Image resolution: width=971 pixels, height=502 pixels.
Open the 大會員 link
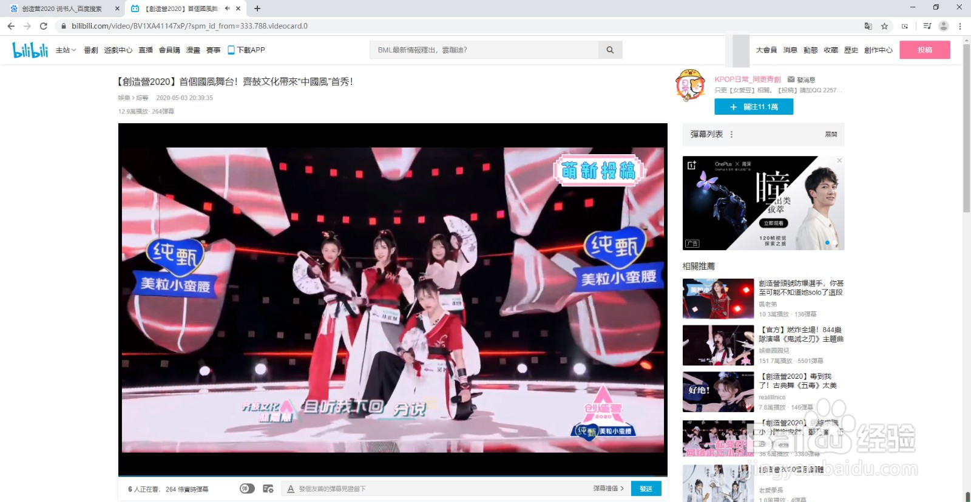(x=766, y=50)
